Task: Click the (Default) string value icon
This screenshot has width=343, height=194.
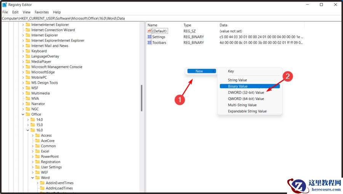Action: click(149, 31)
